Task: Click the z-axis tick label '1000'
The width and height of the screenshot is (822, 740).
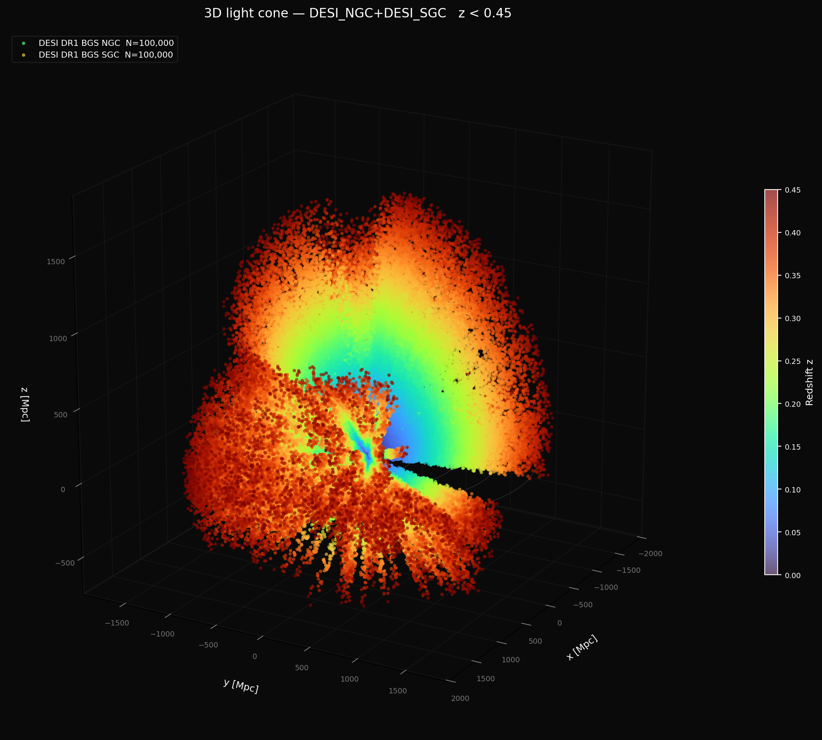Action: [x=58, y=339]
